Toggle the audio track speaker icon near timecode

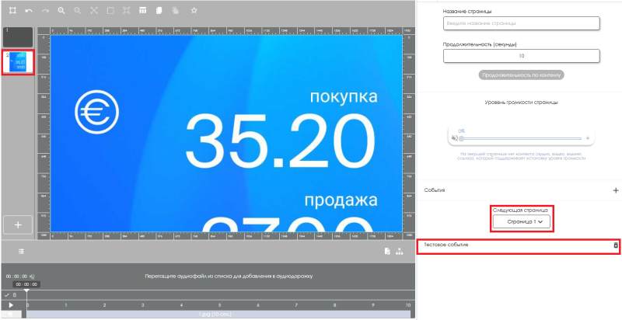point(33,276)
